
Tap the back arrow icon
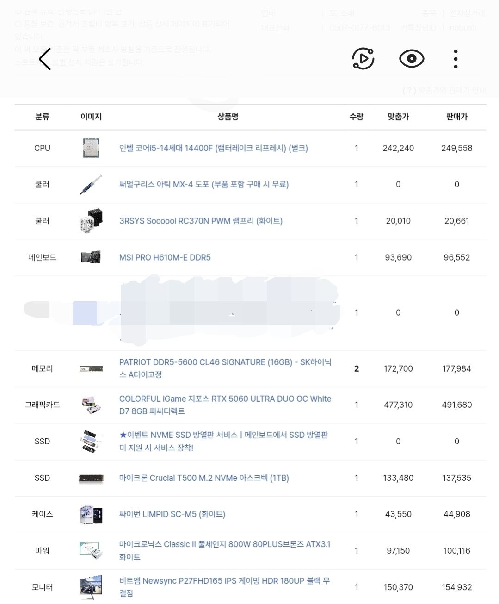(45, 59)
